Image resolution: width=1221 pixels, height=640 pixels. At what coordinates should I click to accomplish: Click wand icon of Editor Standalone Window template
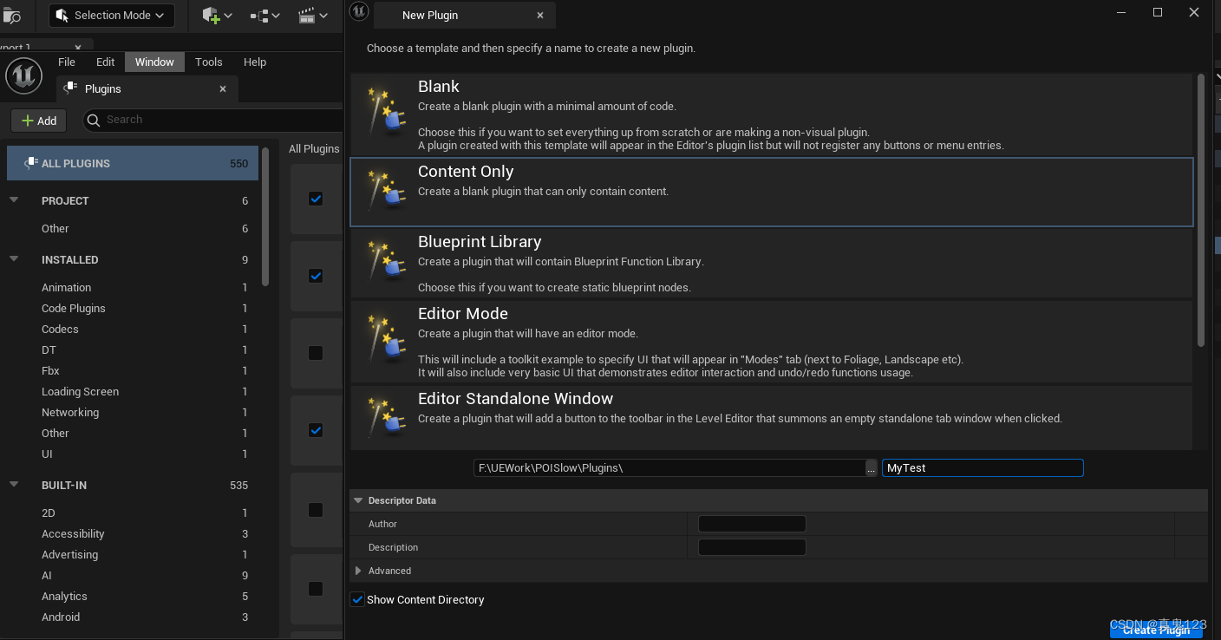pyautogui.click(x=385, y=418)
